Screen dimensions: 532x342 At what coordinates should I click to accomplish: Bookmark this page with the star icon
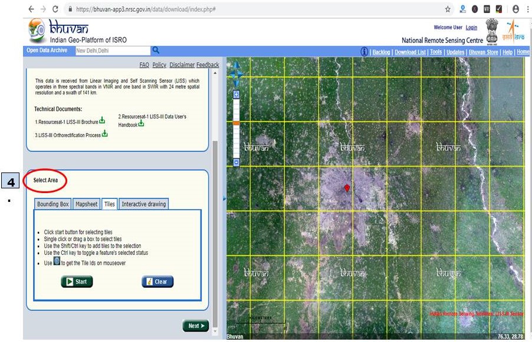(448, 9)
